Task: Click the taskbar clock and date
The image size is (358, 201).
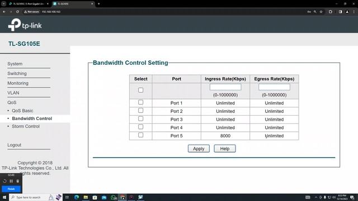Action: (x=342, y=197)
